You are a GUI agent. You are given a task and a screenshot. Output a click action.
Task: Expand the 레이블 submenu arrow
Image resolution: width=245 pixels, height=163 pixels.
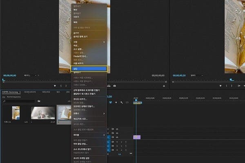point(104,134)
